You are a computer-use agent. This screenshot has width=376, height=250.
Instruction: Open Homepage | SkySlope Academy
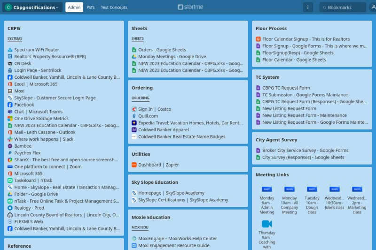coord(171,193)
